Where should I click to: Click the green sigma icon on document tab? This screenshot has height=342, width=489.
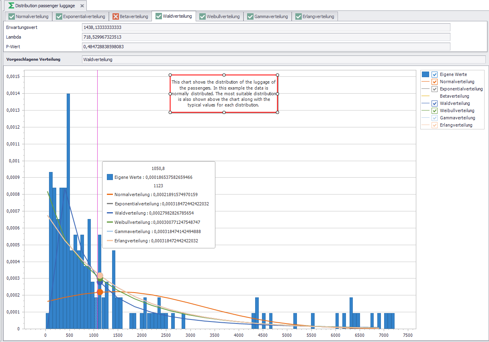point(11,6)
